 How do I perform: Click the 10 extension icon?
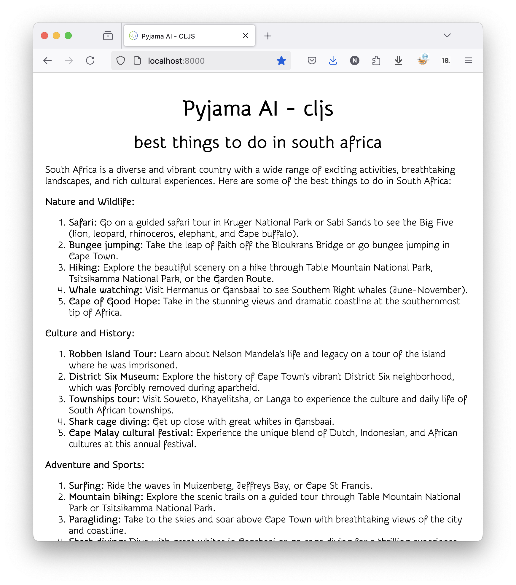[446, 61]
